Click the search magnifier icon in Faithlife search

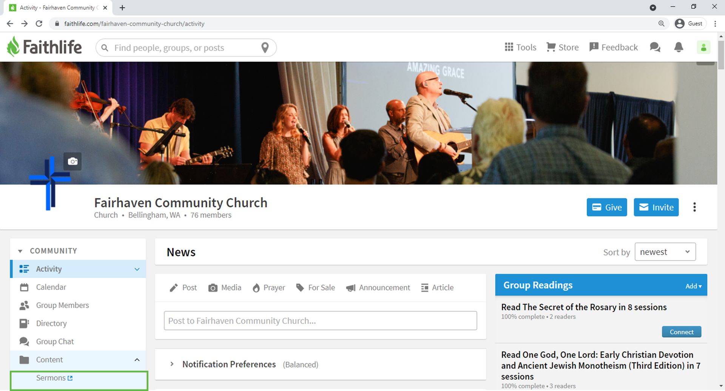[x=105, y=48]
